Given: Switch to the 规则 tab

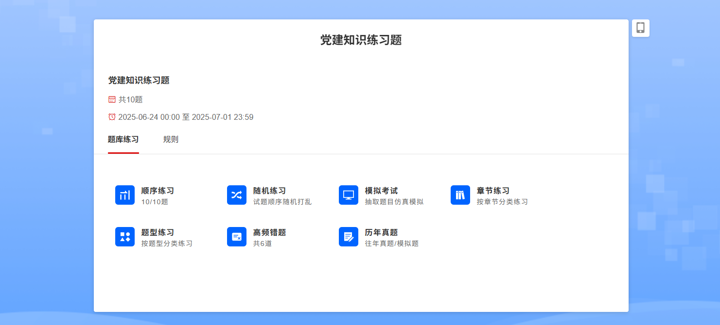Looking at the screenshot, I should pos(171,140).
